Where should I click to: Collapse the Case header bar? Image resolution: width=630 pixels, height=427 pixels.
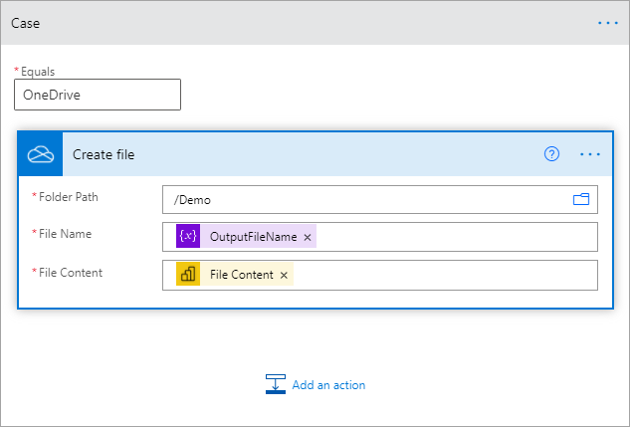[x=299, y=21]
